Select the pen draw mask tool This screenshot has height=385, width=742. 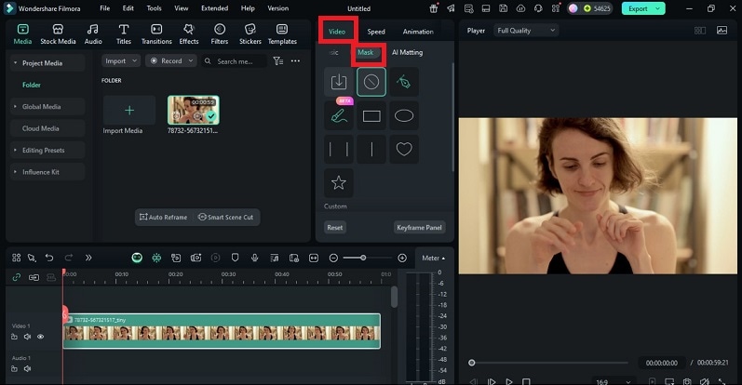(404, 82)
